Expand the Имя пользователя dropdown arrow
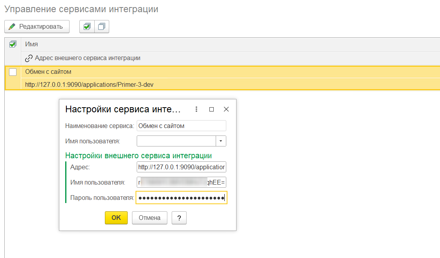 tap(221, 141)
